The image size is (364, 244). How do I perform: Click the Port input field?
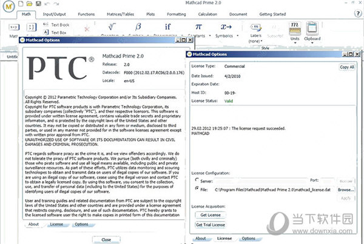click(x=328, y=181)
